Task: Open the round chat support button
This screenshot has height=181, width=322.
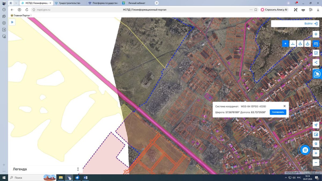Action: click(305, 150)
